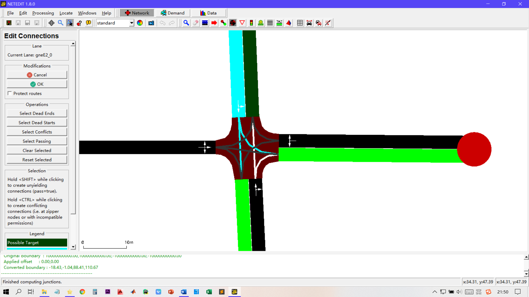The height and width of the screenshot is (297, 529).
Task: Activate the create edge mode icon
Action: click(x=223, y=23)
